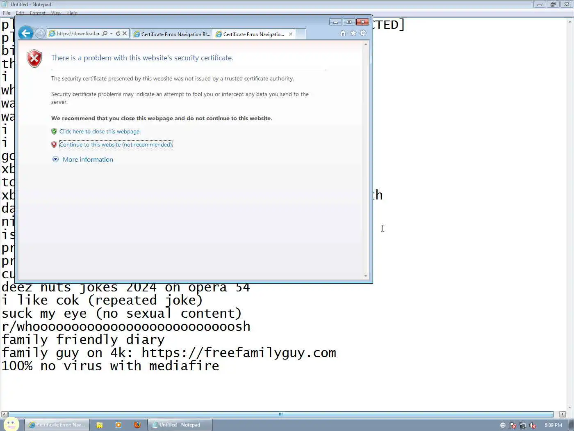Switch to 'Certificate Error: Navigation Bl...' tab
574x431 pixels.
tap(172, 34)
